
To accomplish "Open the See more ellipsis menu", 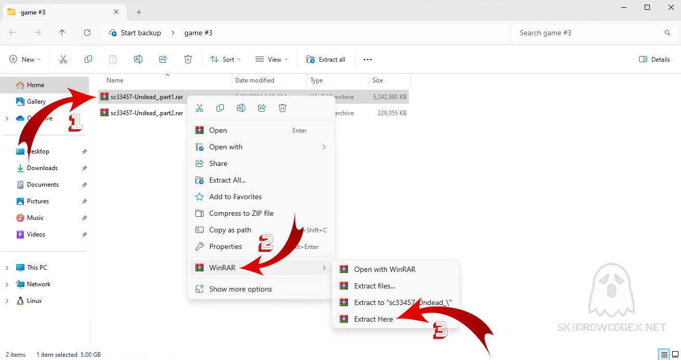I will click(368, 60).
